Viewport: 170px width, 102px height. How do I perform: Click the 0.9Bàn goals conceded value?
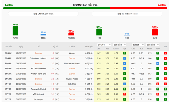point(162,5)
